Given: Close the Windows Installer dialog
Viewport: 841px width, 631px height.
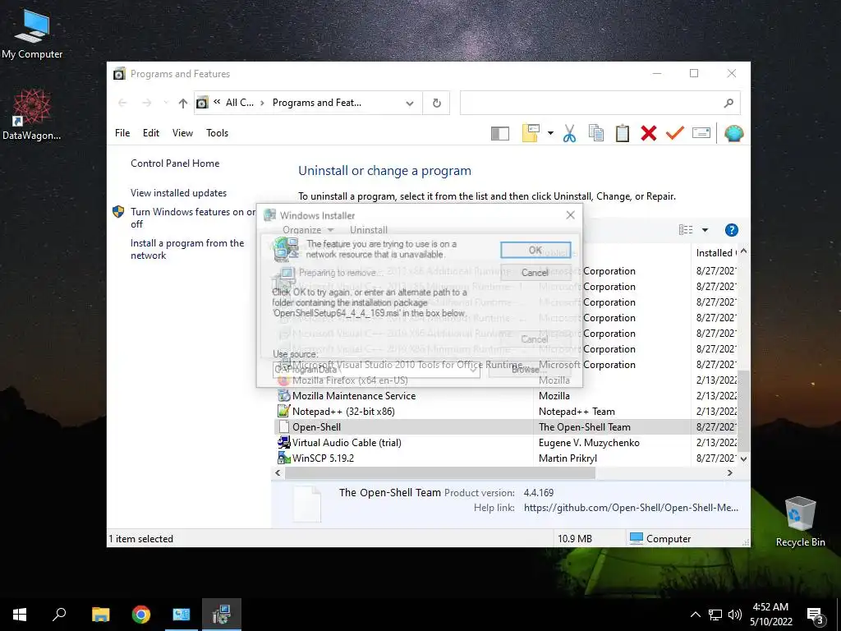Looking at the screenshot, I should pyautogui.click(x=570, y=215).
